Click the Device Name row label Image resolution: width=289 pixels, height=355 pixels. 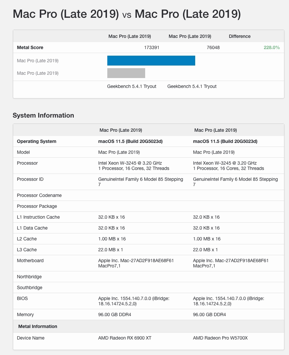point(31,338)
